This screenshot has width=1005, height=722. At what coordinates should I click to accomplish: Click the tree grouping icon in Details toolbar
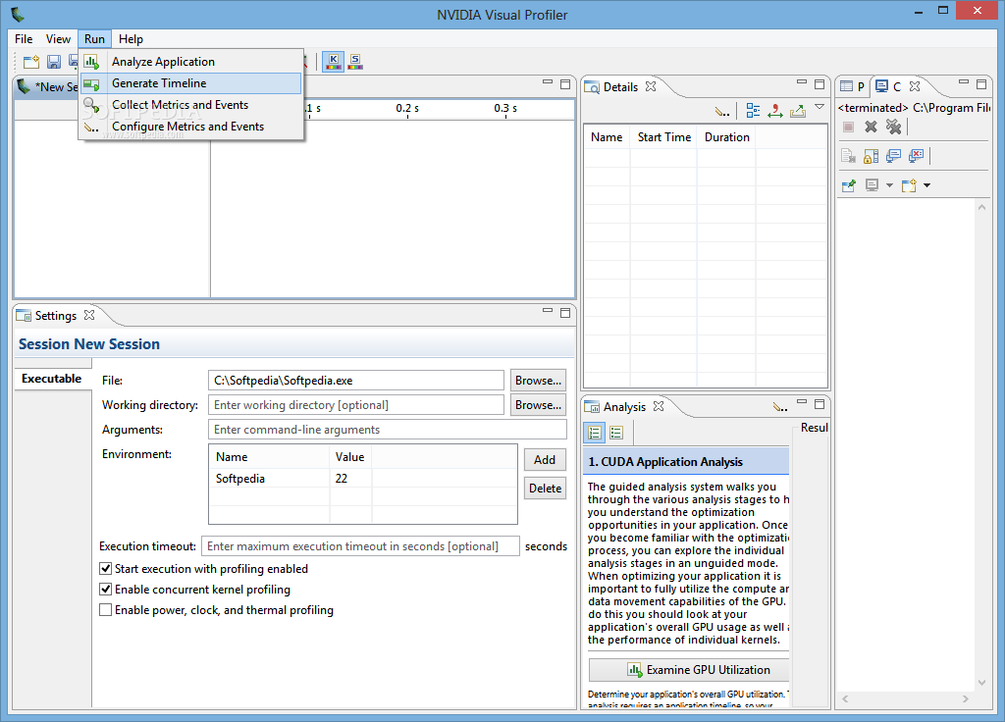pyautogui.click(x=753, y=111)
